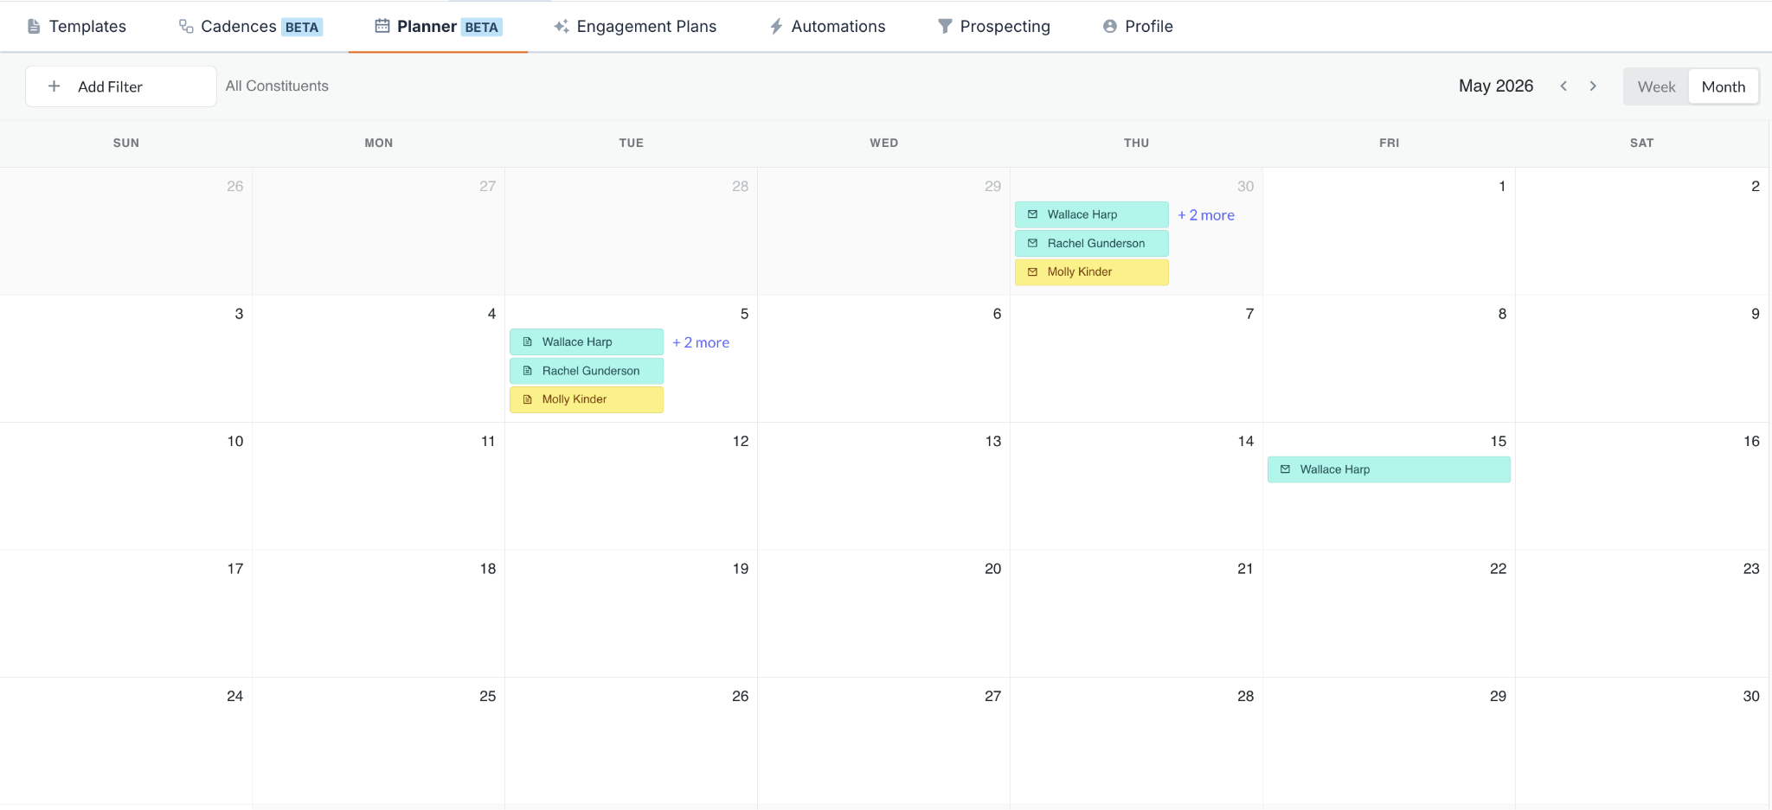The height and width of the screenshot is (810, 1772).
Task: Click the plus icon in Add Filter
Action: 54,86
